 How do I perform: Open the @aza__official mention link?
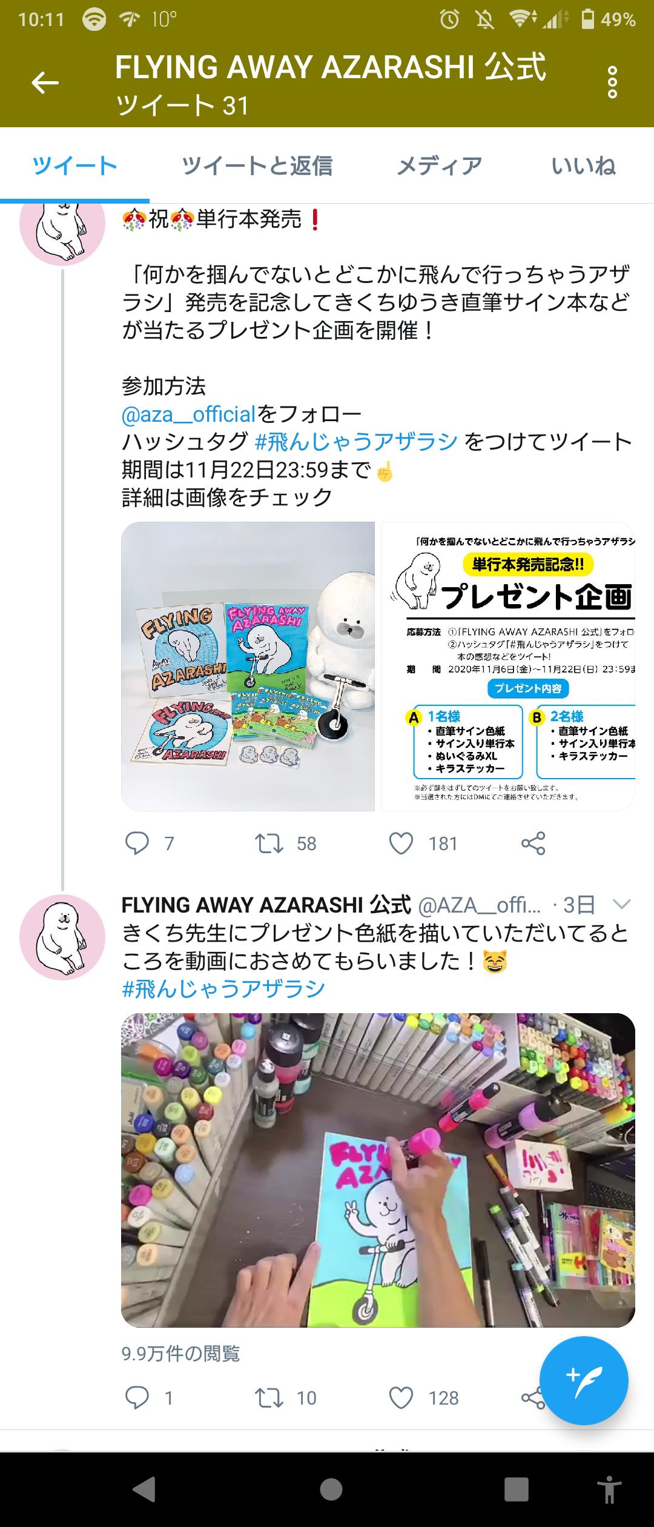point(189,414)
